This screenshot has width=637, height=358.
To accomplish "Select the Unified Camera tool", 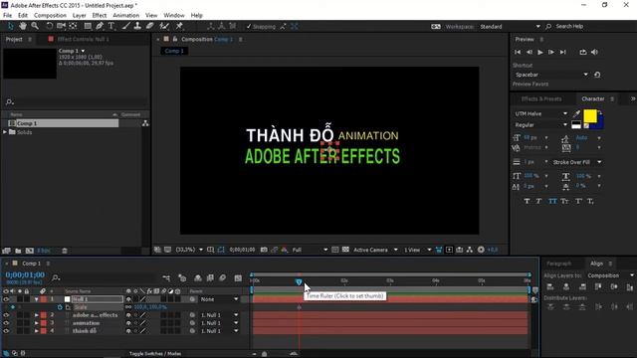I will click(x=61, y=26).
